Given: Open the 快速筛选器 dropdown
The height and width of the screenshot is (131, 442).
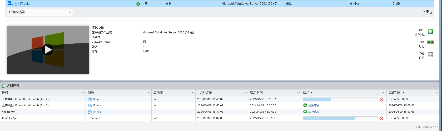Looking at the screenshot, I should (x=40, y=12).
